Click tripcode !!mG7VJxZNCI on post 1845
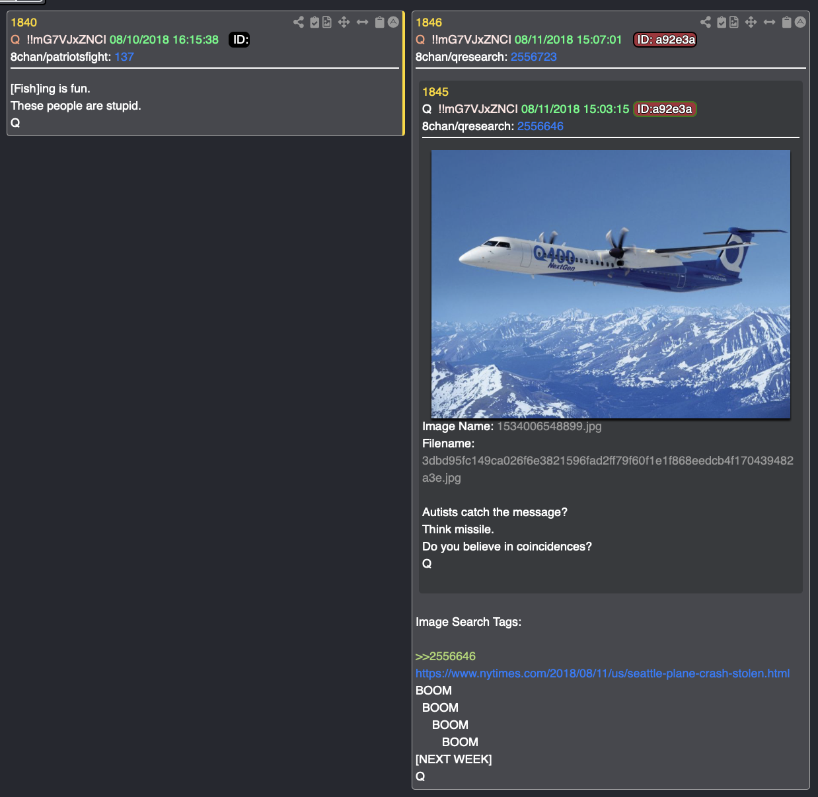The width and height of the screenshot is (818, 797). (478, 109)
